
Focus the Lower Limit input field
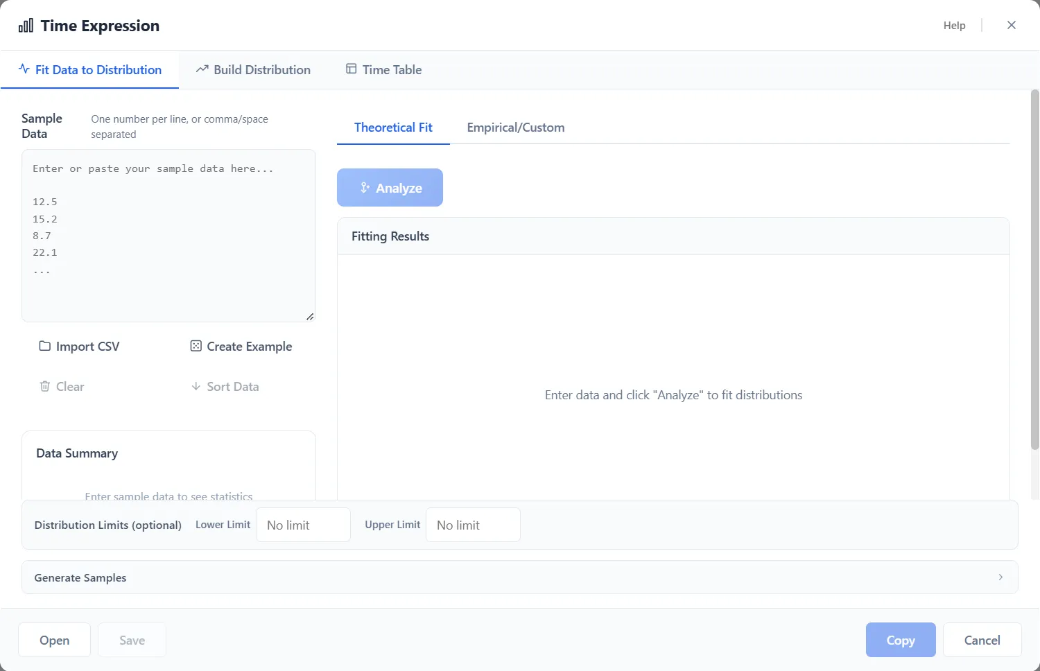(x=303, y=525)
